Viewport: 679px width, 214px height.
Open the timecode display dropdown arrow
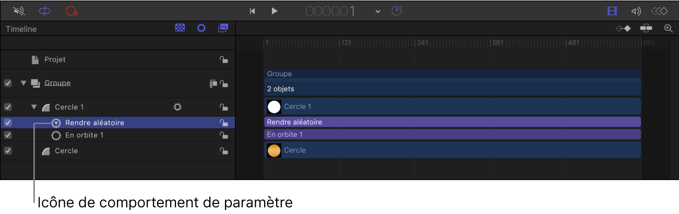[378, 11]
